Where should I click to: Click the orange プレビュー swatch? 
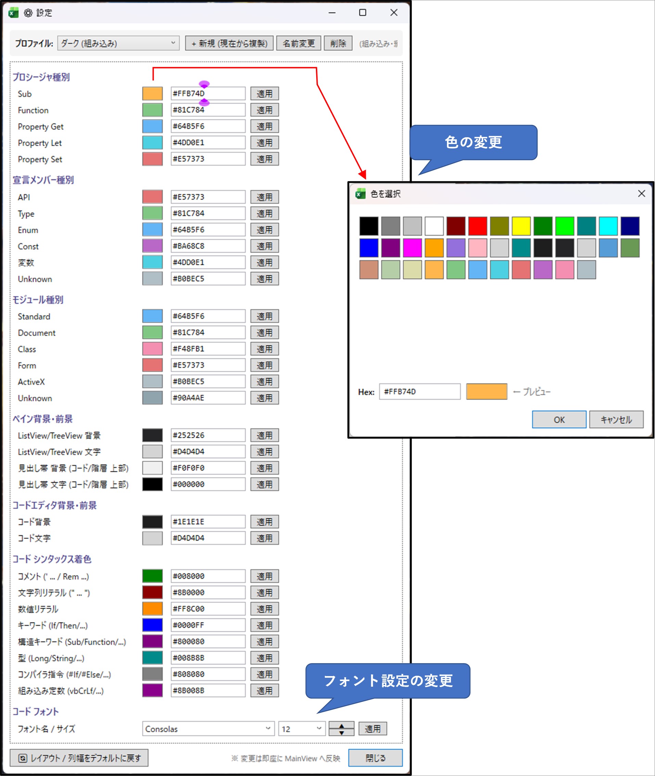tap(486, 391)
